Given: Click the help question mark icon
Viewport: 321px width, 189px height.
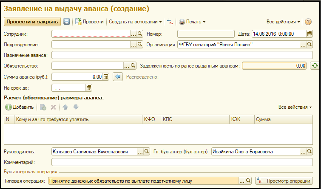Looking at the screenshot, I should coord(308,22).
